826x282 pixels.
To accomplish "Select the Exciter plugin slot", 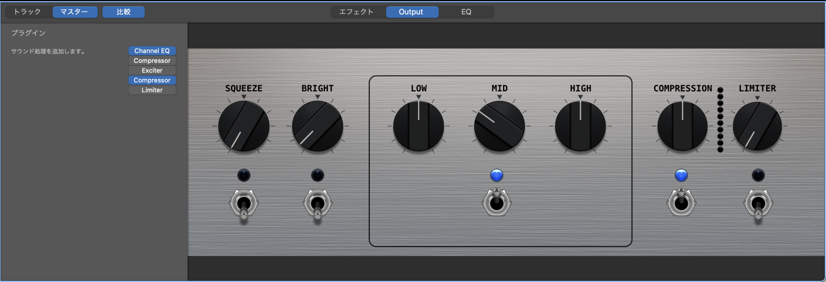I will [x=152, y=70].
